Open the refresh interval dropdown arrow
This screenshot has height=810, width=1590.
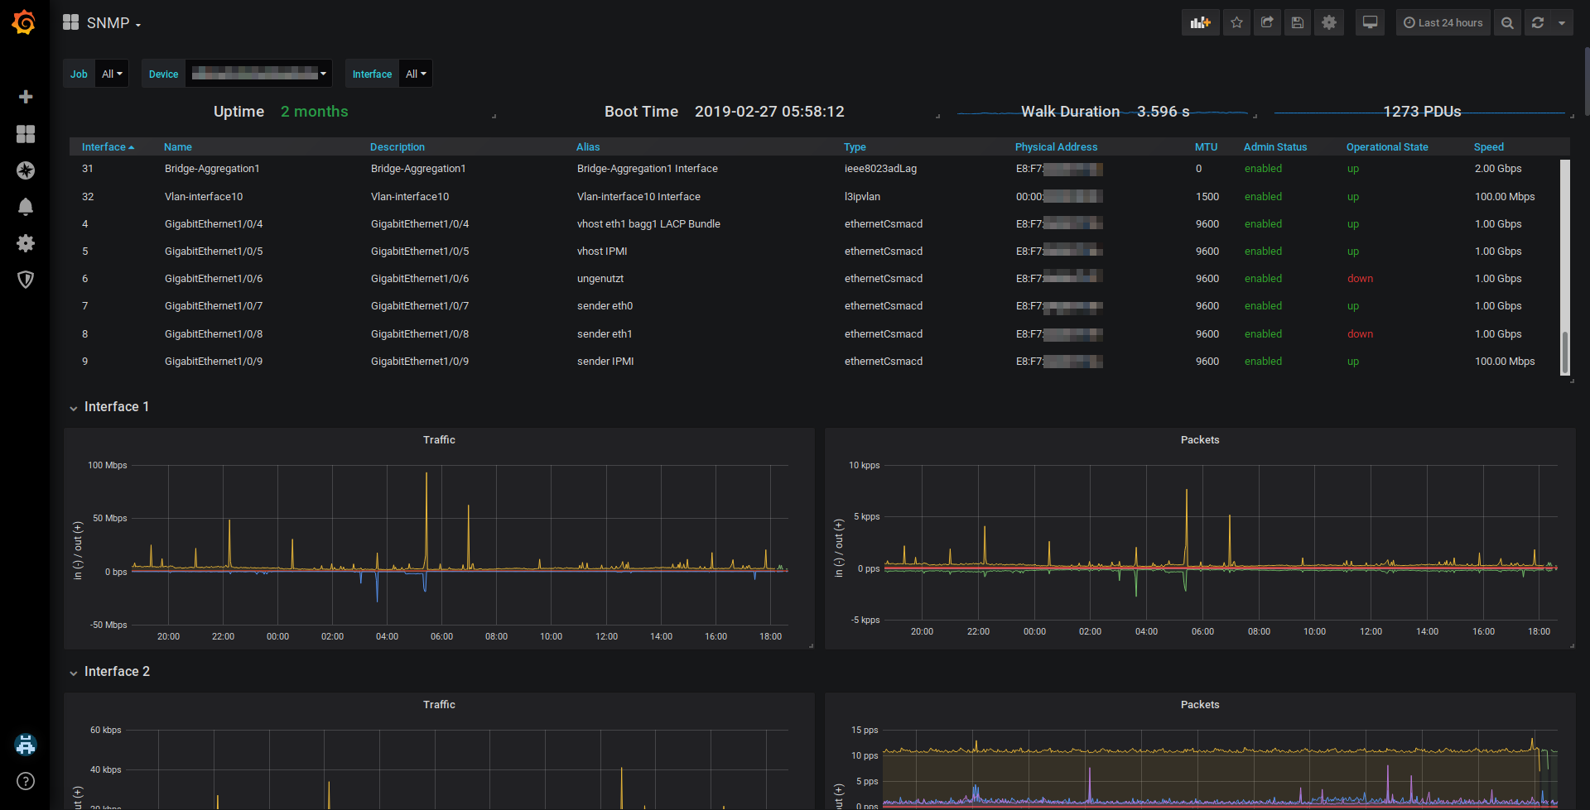click(x=1561, y=23)
